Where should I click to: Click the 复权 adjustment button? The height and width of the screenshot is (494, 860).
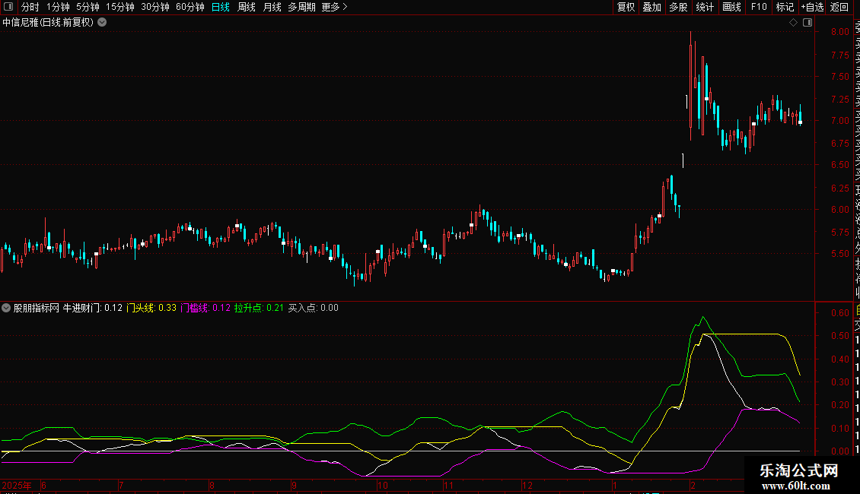pyautogui.click(x=626, y=8)
